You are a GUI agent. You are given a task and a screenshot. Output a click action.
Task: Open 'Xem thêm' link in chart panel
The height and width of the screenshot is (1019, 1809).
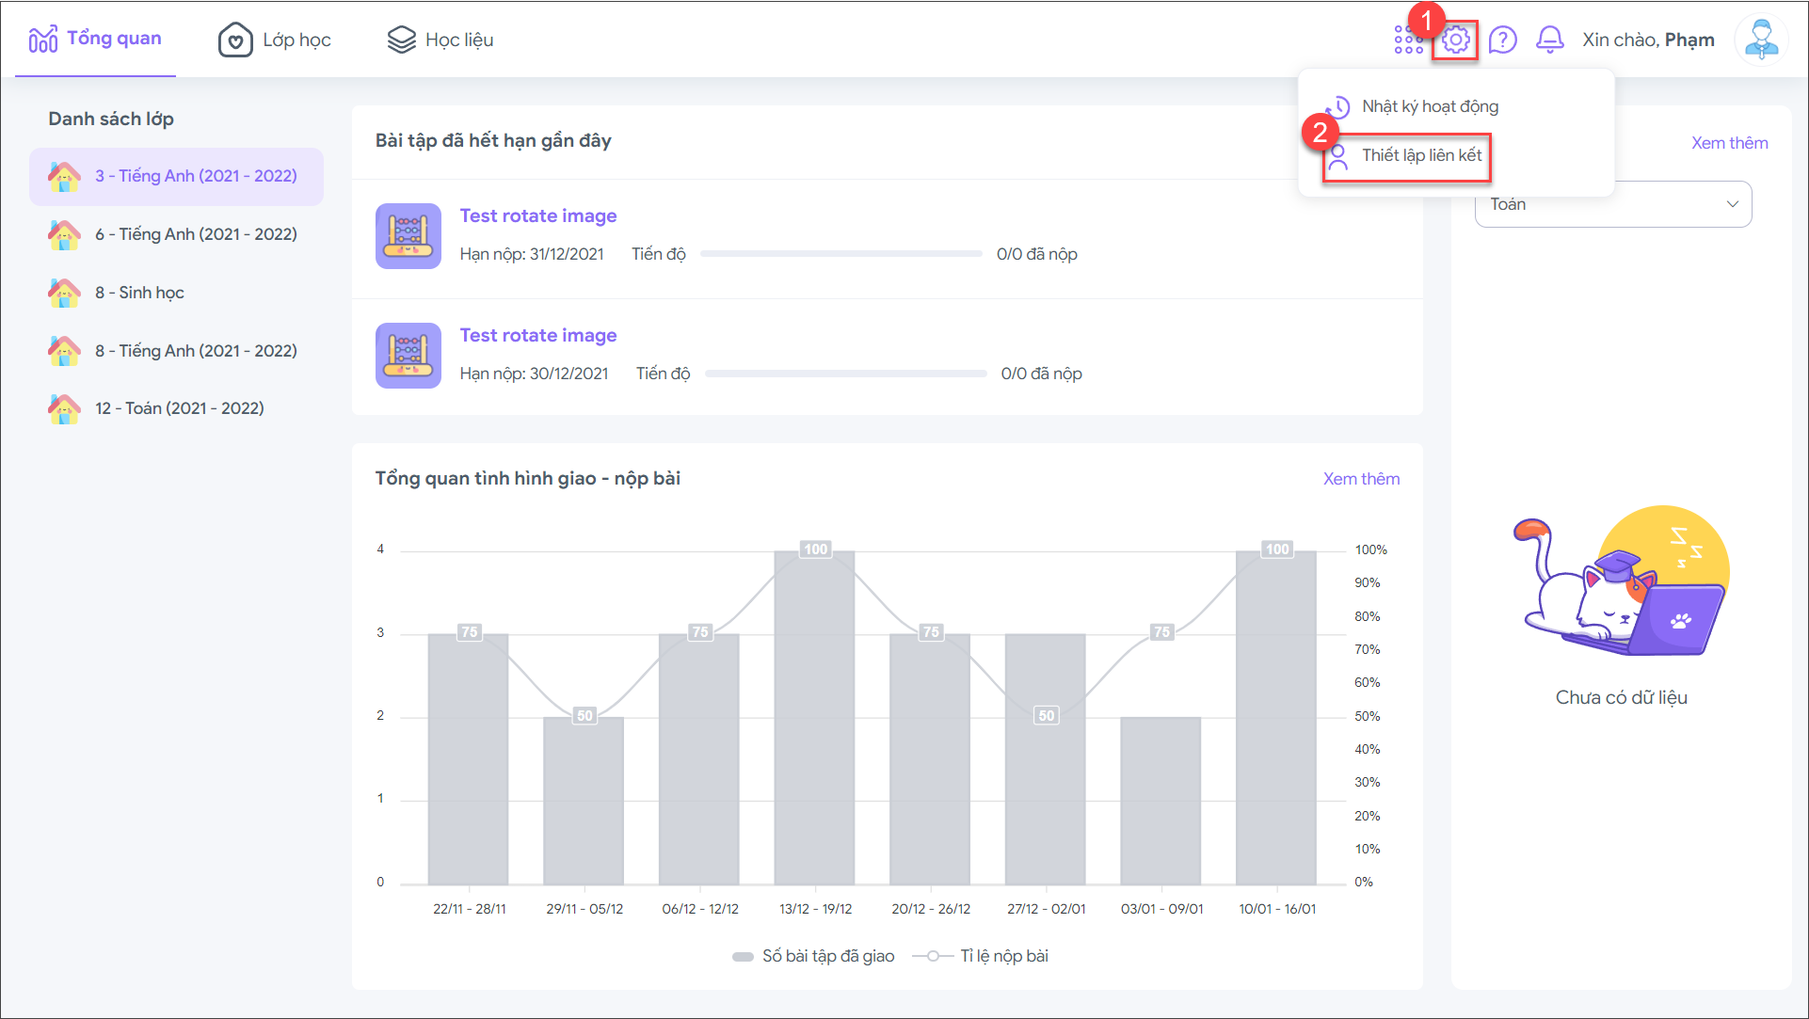1360,479
